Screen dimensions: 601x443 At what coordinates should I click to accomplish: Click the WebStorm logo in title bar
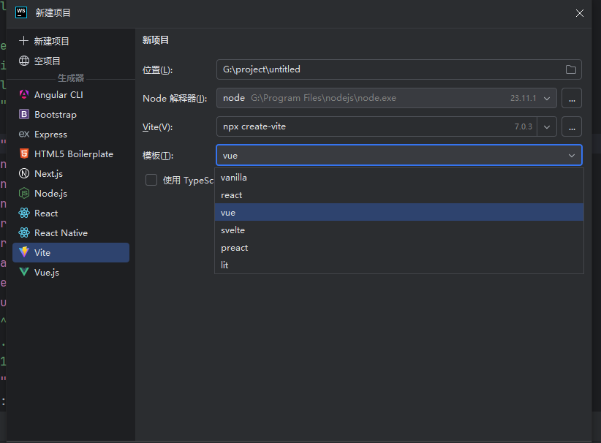coord(21,12)
